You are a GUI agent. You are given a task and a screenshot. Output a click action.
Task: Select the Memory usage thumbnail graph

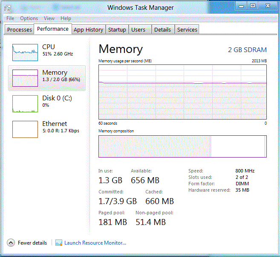pyautogui.click(x=25, y=78)
